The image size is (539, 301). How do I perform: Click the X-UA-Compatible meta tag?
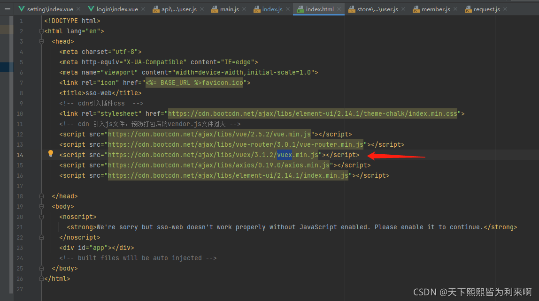click(159, 62)
